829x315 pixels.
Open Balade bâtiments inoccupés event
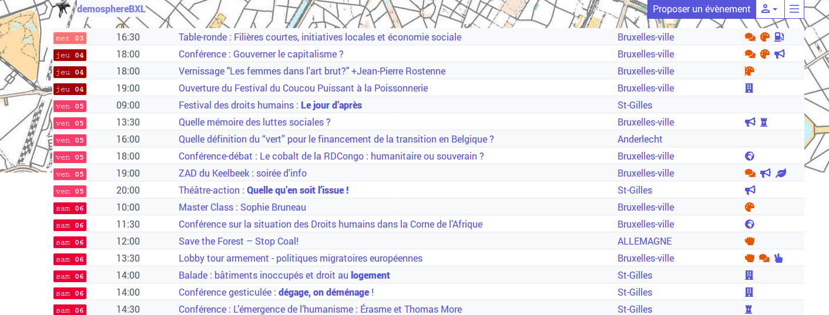284,275
